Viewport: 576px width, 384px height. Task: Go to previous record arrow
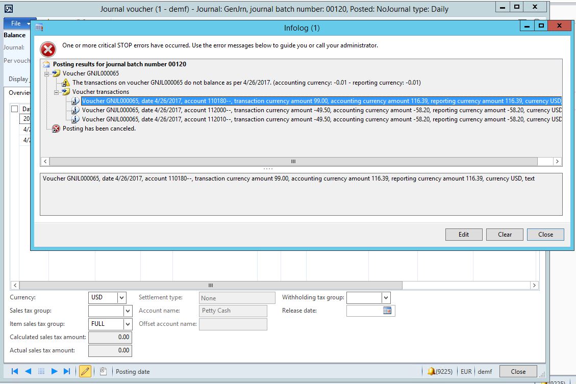pyautogui.click(x=28, y=371)
